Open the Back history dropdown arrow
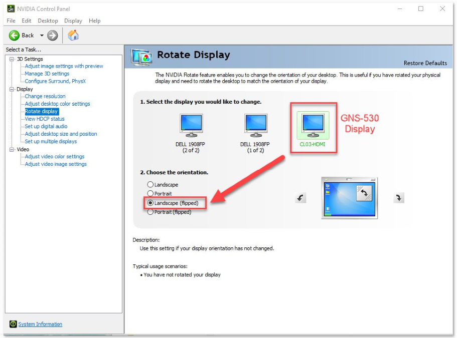Viewport: 457px width, 338px height. tap(42, 36)
